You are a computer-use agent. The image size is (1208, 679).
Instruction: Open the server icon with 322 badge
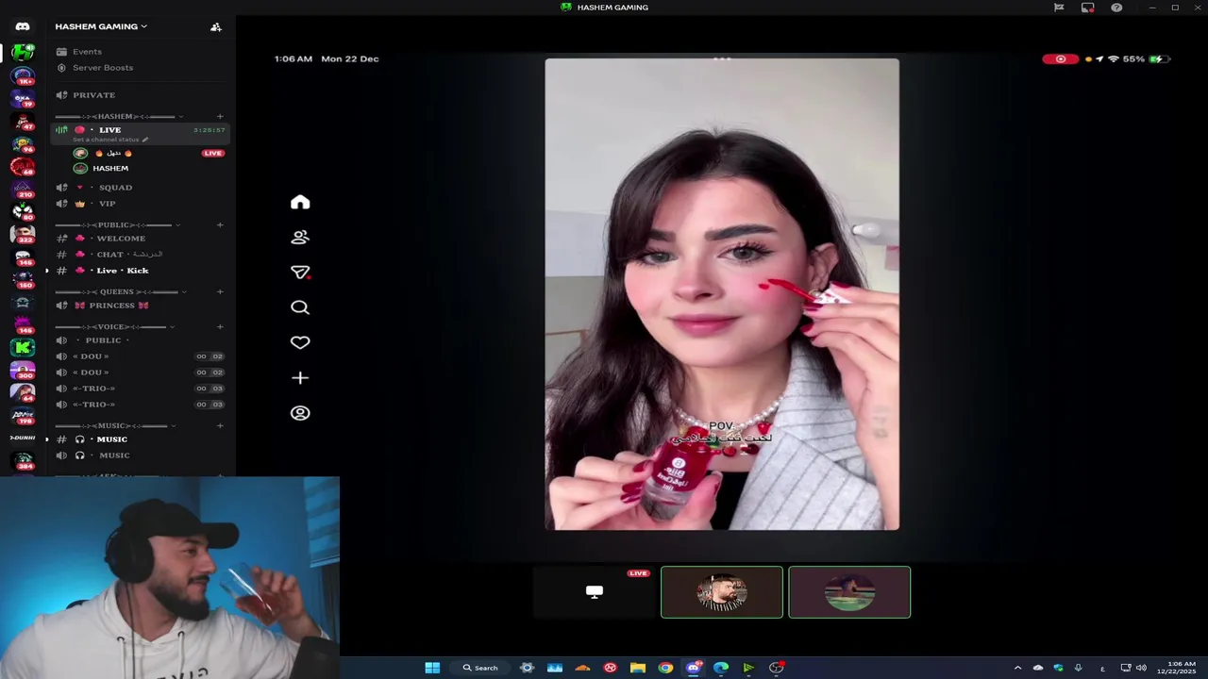pyautogui.click(x=23, y=234)
